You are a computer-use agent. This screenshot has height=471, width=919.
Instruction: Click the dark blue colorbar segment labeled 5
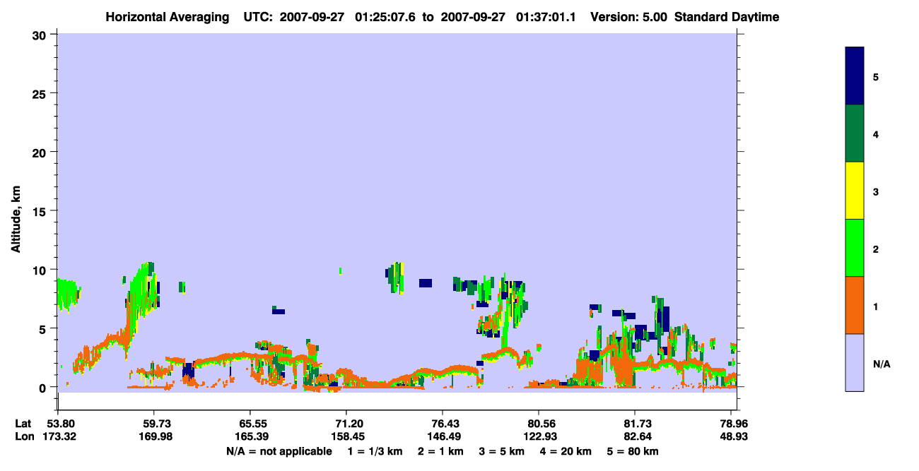(x=855, y=76)
